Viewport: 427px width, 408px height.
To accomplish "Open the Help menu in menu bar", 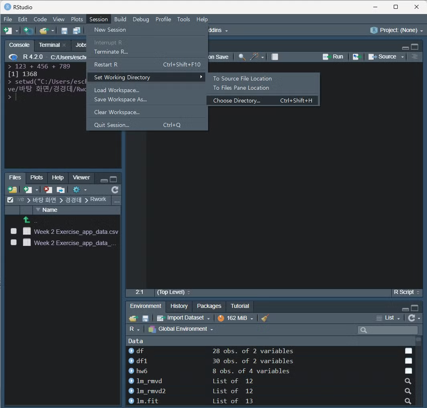I will click(x=202, y=19).
